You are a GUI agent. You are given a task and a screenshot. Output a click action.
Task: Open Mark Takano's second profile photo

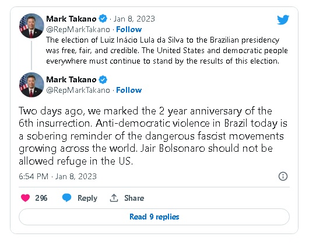(31, 85)
